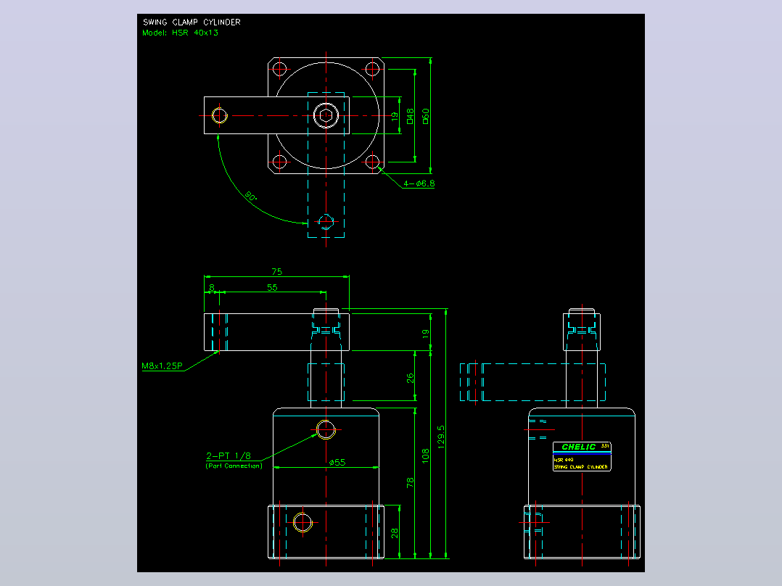Click the "108" height dimension
782x586 pixels.
pyautogui.click(x=425, y=456)
